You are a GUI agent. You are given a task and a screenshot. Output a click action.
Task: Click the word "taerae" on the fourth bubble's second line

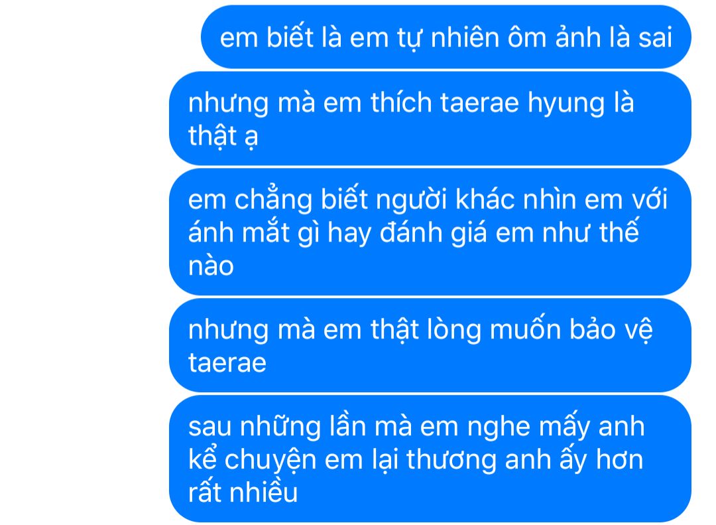click(x=227, y=363)
